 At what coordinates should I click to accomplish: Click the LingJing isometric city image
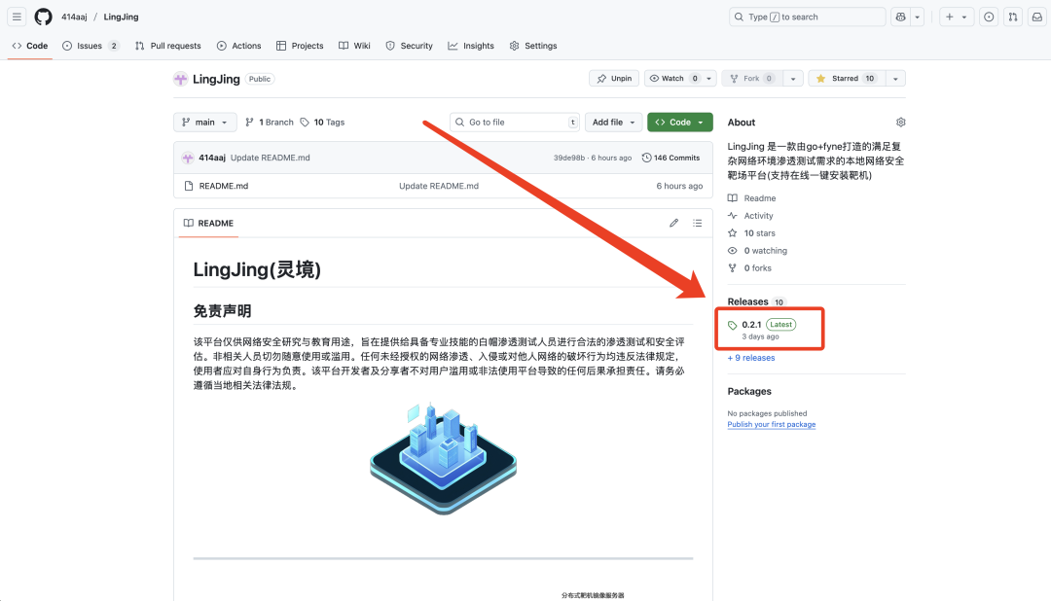point(443,458)
